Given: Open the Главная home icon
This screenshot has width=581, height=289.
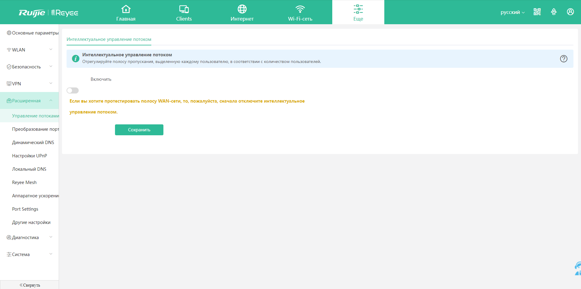Looking at the screenshot, I should point(126,9).
